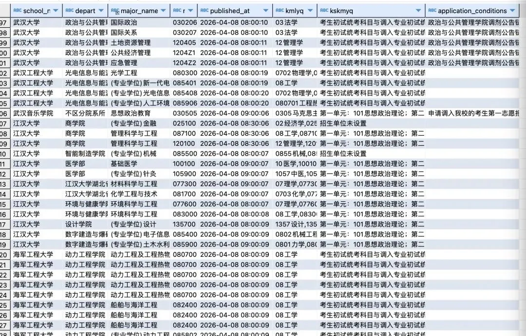Click the ABC type icon of school_n column
The height and width of the screenshot is (336, 526).
[x=18, y=10]
